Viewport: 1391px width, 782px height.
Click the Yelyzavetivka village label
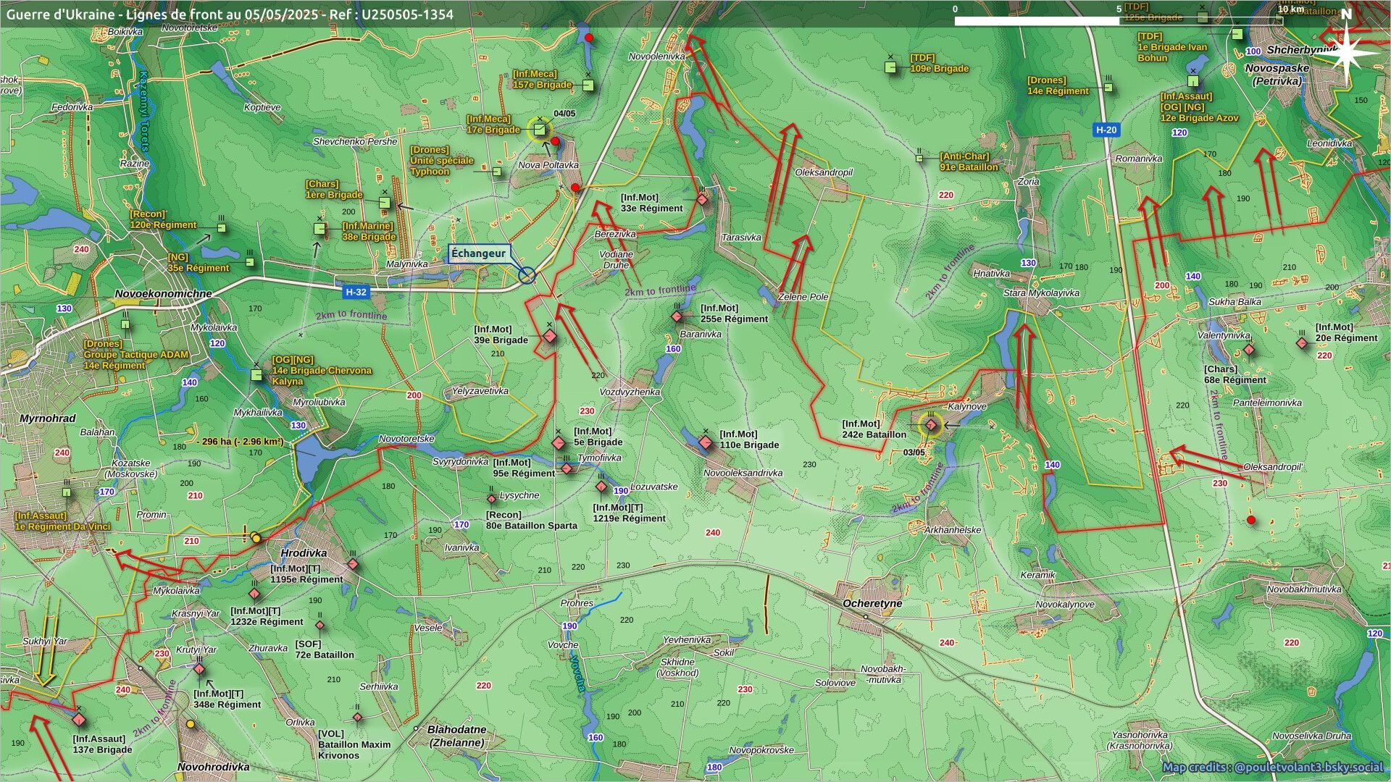(480, 391)
